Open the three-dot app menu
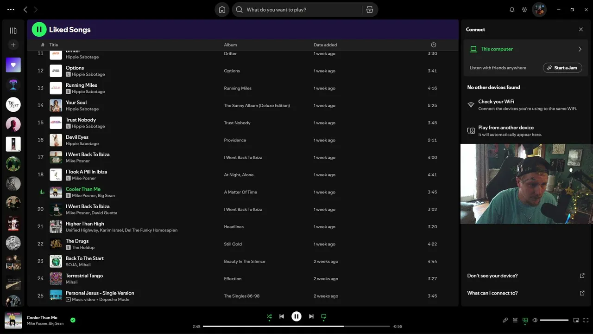 11,10
